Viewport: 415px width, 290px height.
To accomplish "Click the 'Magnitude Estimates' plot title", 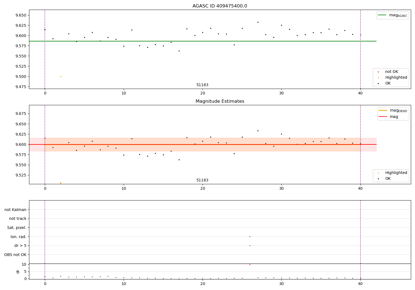I will (220, 101).
